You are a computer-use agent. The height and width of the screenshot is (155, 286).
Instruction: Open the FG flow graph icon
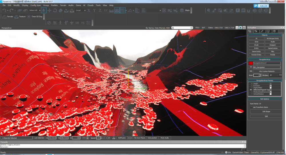pyautogui.click(x=83, y=23)
